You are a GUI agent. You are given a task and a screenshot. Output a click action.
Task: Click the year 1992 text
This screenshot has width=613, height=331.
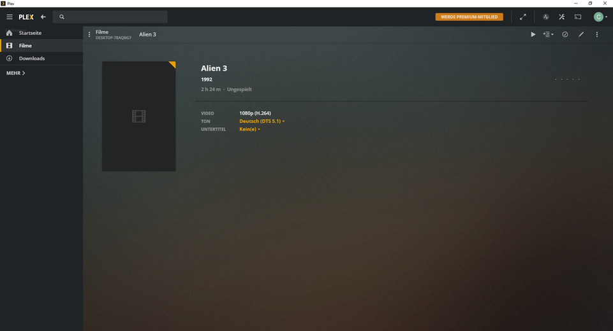click(207, 79)
